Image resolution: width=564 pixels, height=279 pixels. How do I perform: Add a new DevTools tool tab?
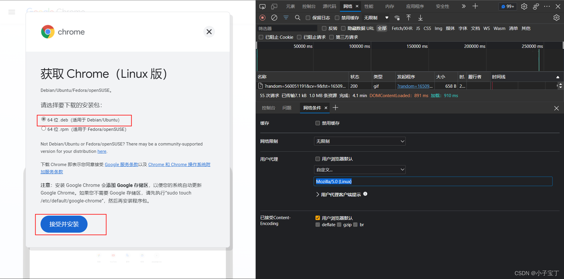tap(475, 6)
